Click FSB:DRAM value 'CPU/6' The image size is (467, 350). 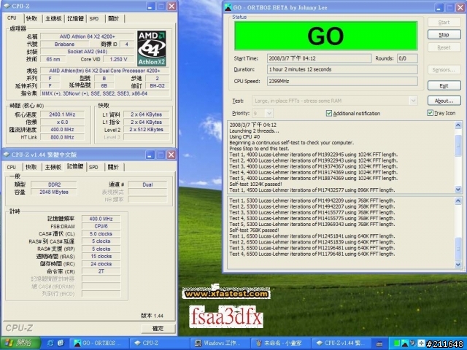pyautogui.click(x=101, y=226)
